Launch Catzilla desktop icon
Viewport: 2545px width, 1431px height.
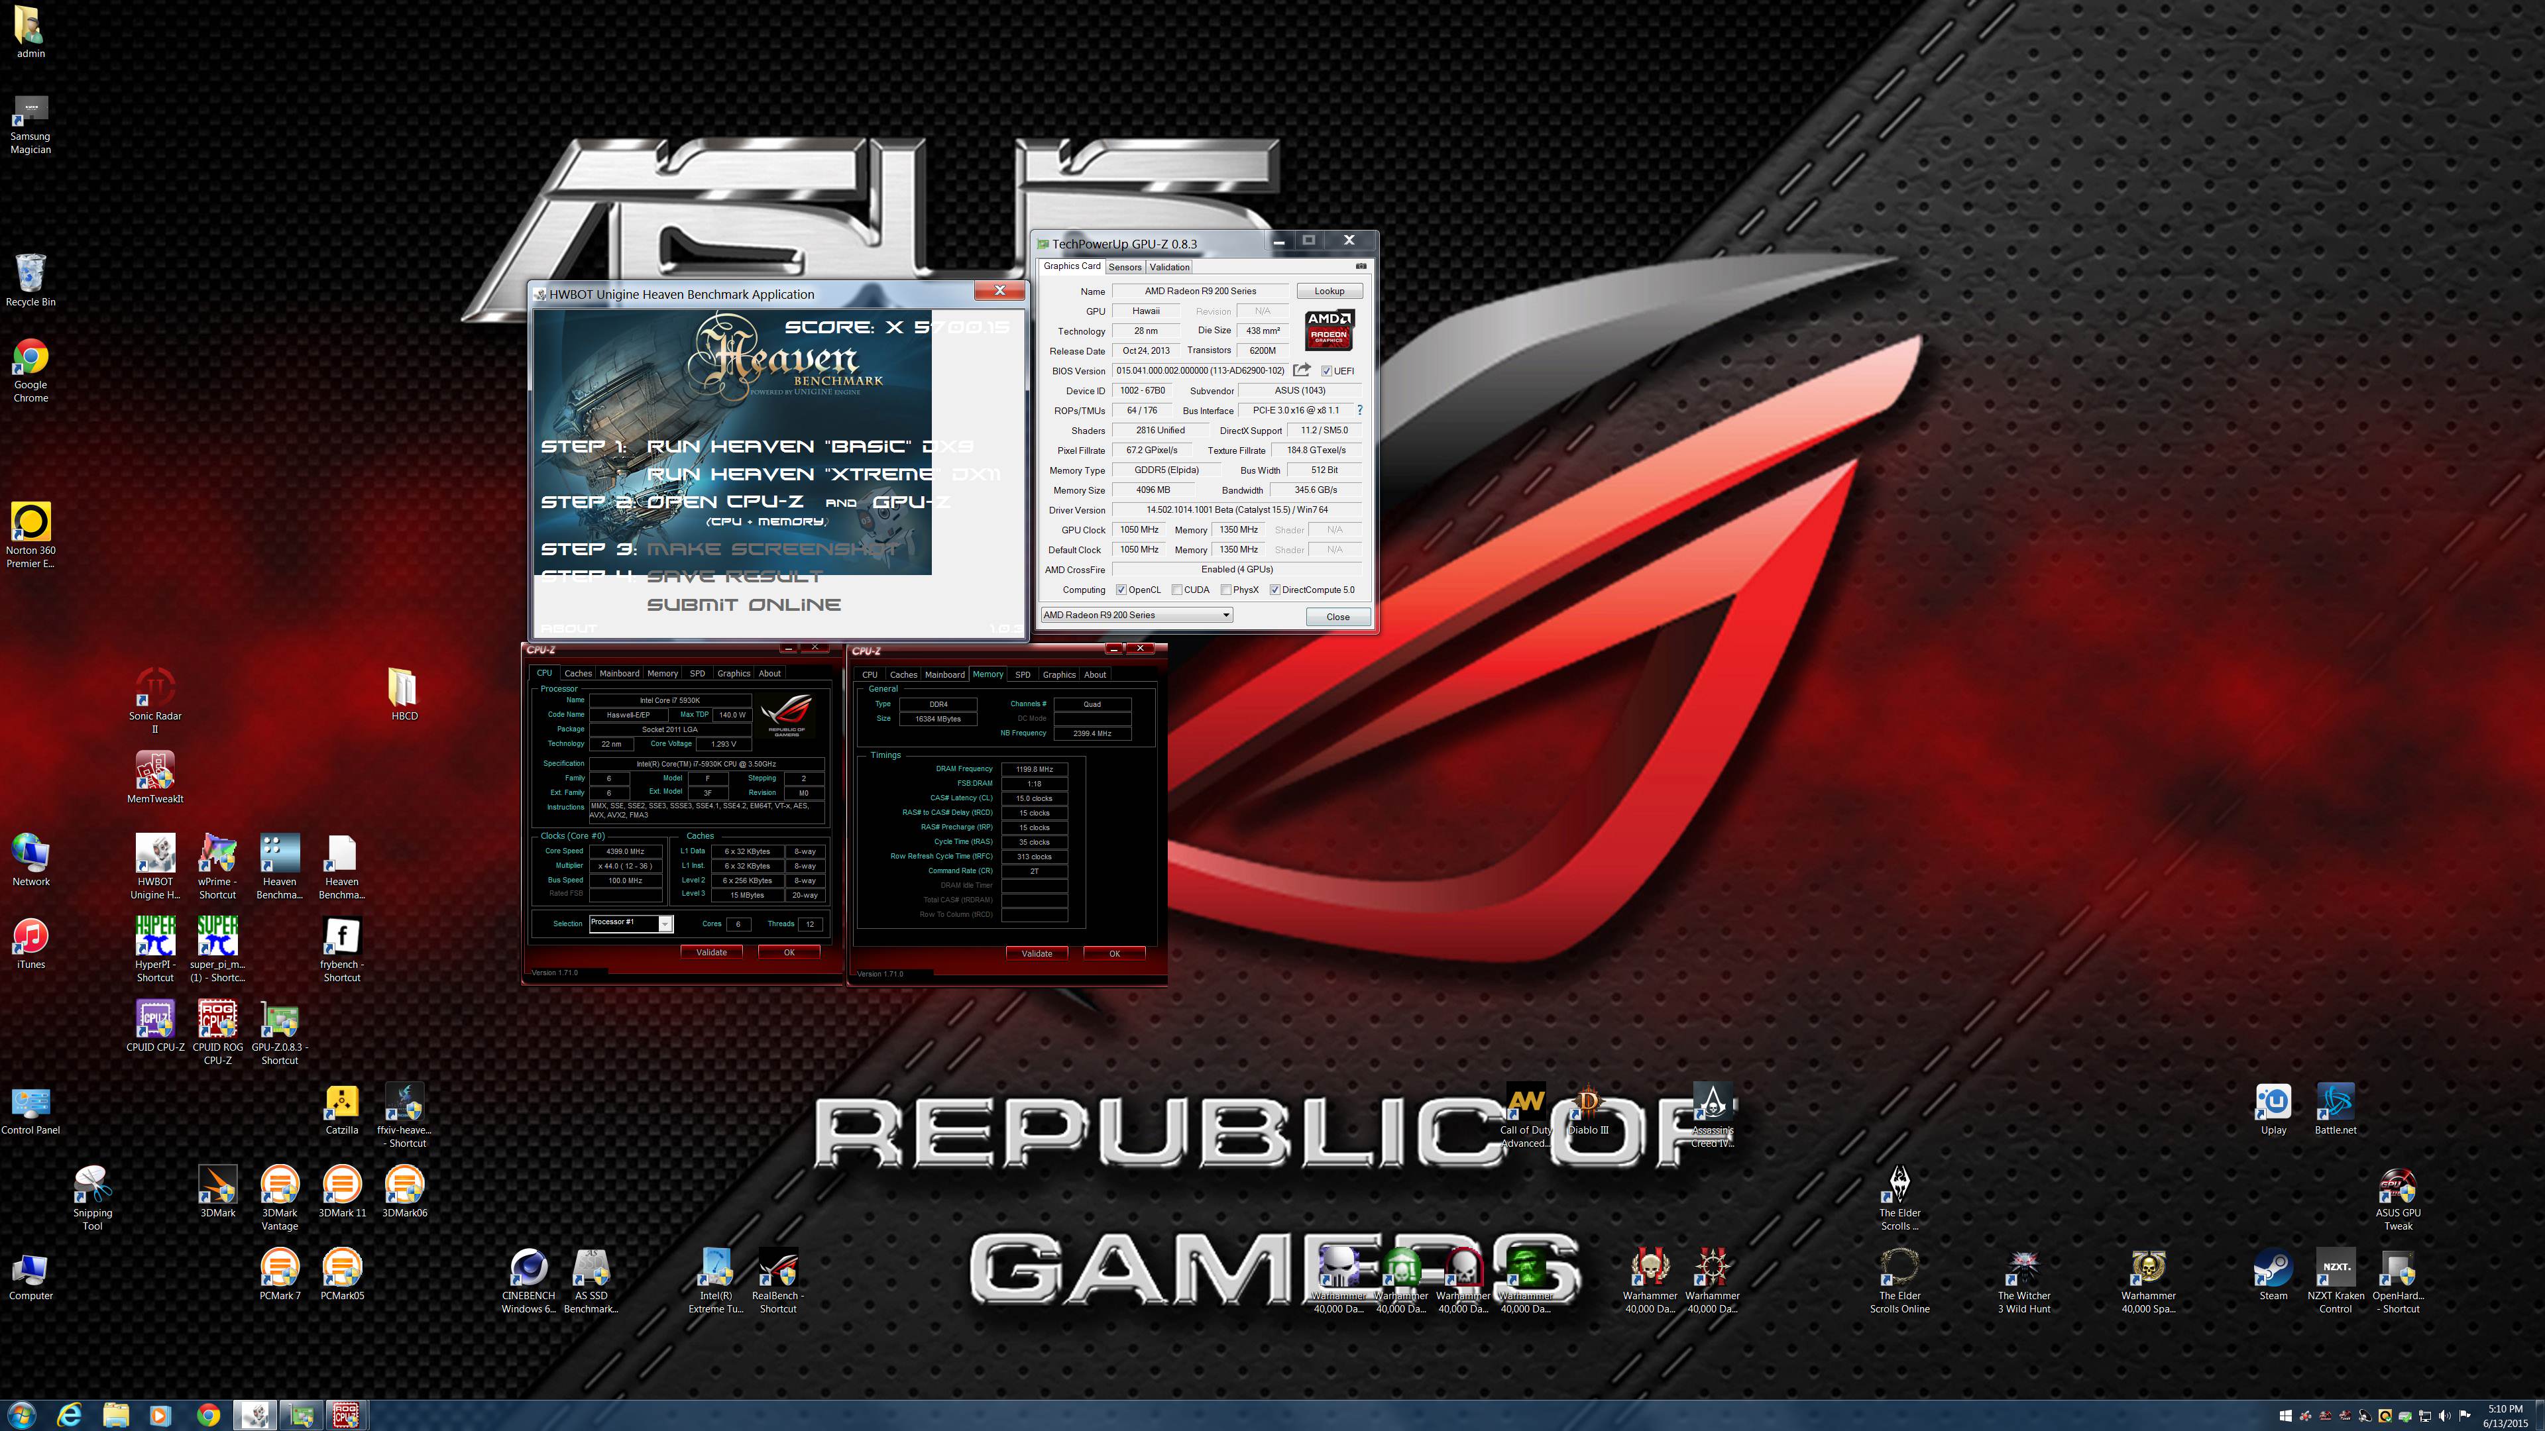tap(342, 1109)
